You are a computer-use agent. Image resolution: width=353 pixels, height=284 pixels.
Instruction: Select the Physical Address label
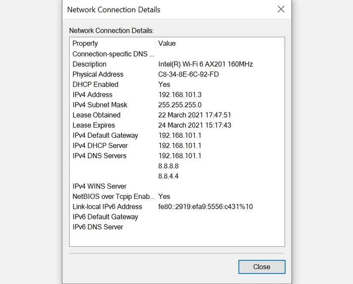click(98, 74)
